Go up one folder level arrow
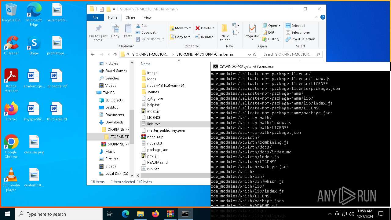Screen dimensions: 391x220 [x=115, y=54]
